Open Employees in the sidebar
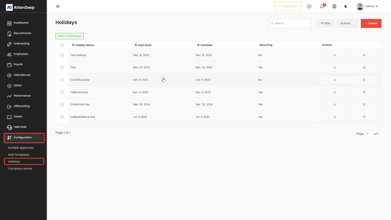 coord(21,54)
